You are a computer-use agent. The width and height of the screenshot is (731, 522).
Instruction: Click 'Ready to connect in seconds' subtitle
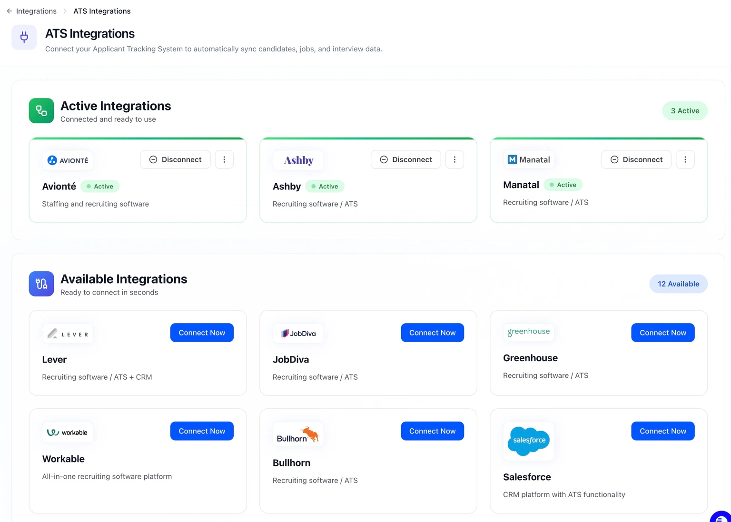point(109,293)
